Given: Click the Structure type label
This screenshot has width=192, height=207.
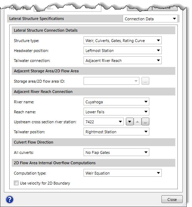Looking at the screenshot, I should click(x=26, y=41).
